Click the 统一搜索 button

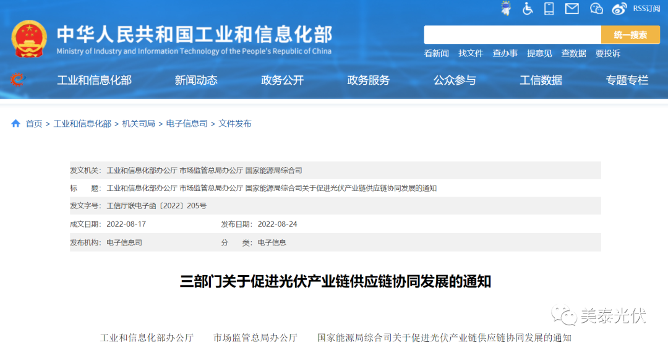click(630, 35)
